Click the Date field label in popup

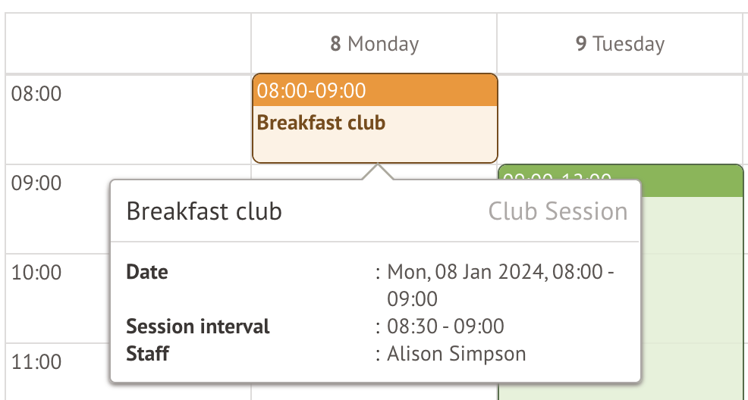point(147,272)
